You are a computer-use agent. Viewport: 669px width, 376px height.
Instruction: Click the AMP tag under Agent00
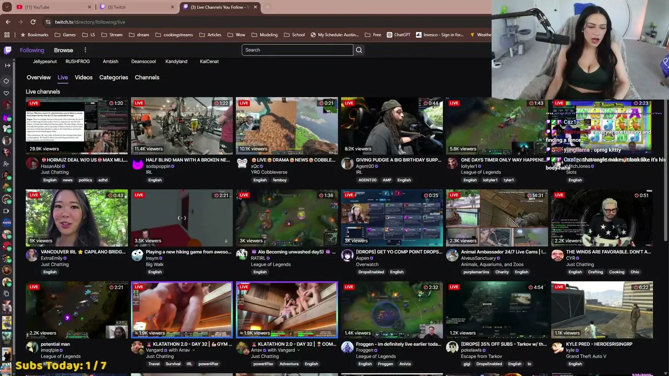[387, 180]
